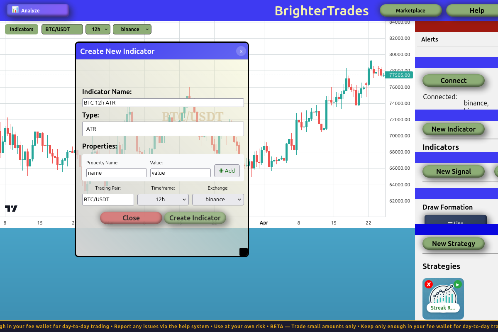Image resolution: width=498 pixels, height=332 pixels.
Task: Open the indicator Type selector showing ATR
Action: pos(163,129)
